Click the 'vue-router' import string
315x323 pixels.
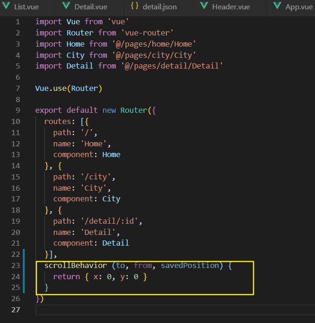coord(147,33)
